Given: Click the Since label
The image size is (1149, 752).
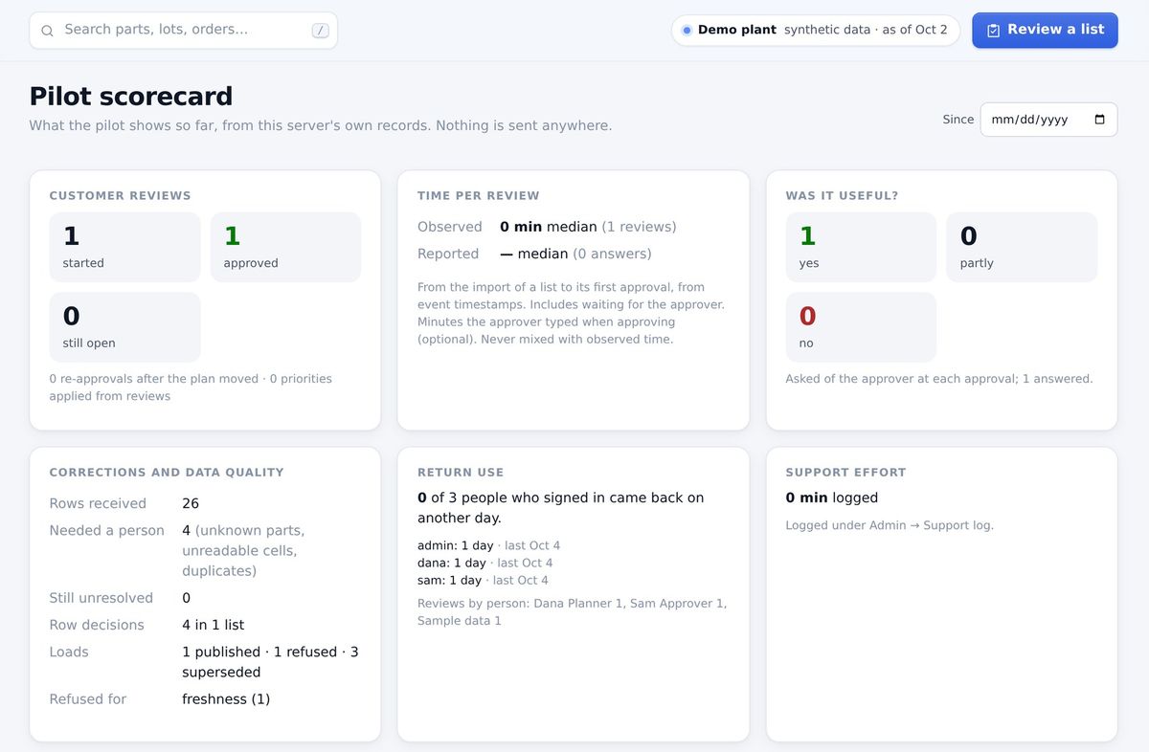Looking at the screenshot, I should point(958,120).
